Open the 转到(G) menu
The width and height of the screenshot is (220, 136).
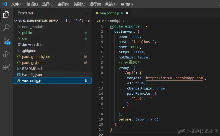click(x=80, y=4)
